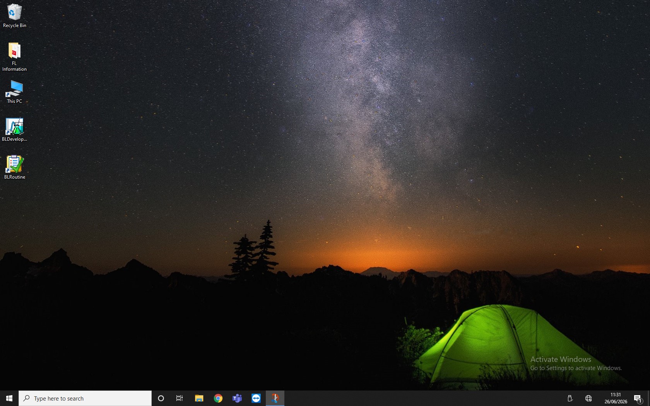This screenshot has height=406, width=650.
Task: Select the This PC shortcut
Action: (x=14, y=92)
